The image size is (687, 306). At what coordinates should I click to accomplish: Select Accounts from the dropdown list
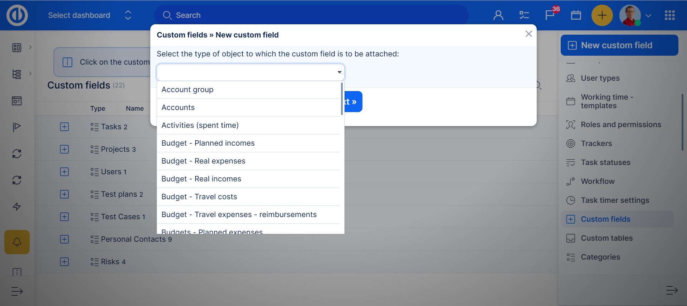tap(178, 107)
